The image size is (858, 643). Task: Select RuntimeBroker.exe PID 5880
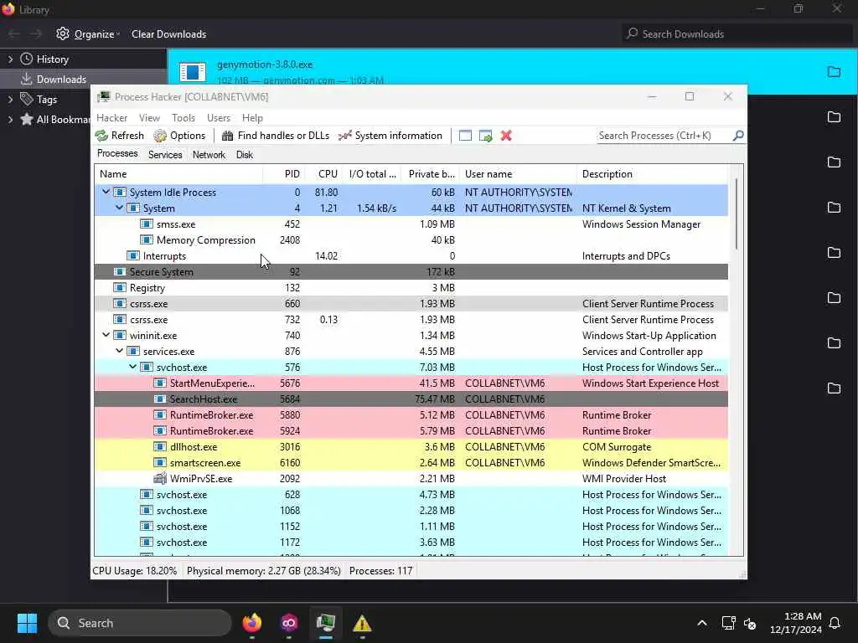[411, 415]
